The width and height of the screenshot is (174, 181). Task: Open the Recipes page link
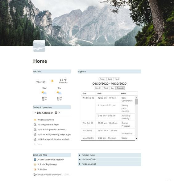(x=43, y=170)
